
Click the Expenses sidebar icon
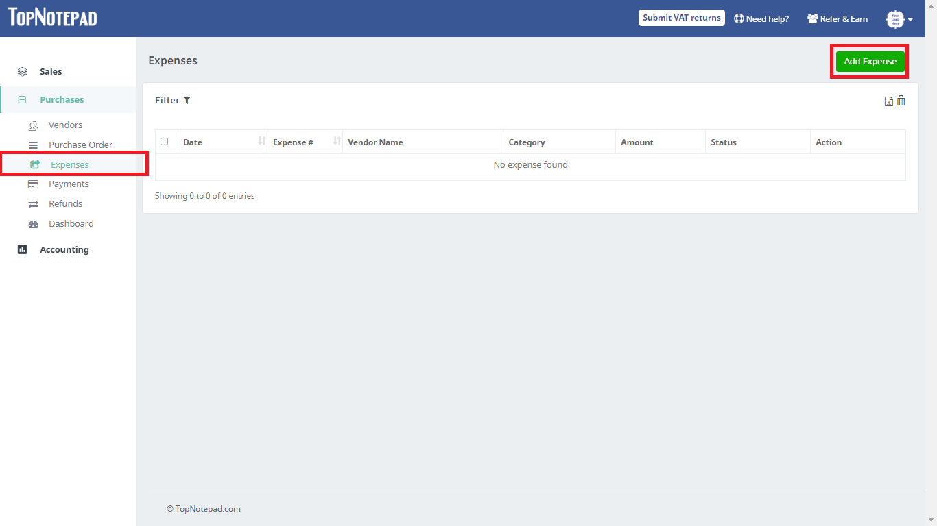[35, 164]
